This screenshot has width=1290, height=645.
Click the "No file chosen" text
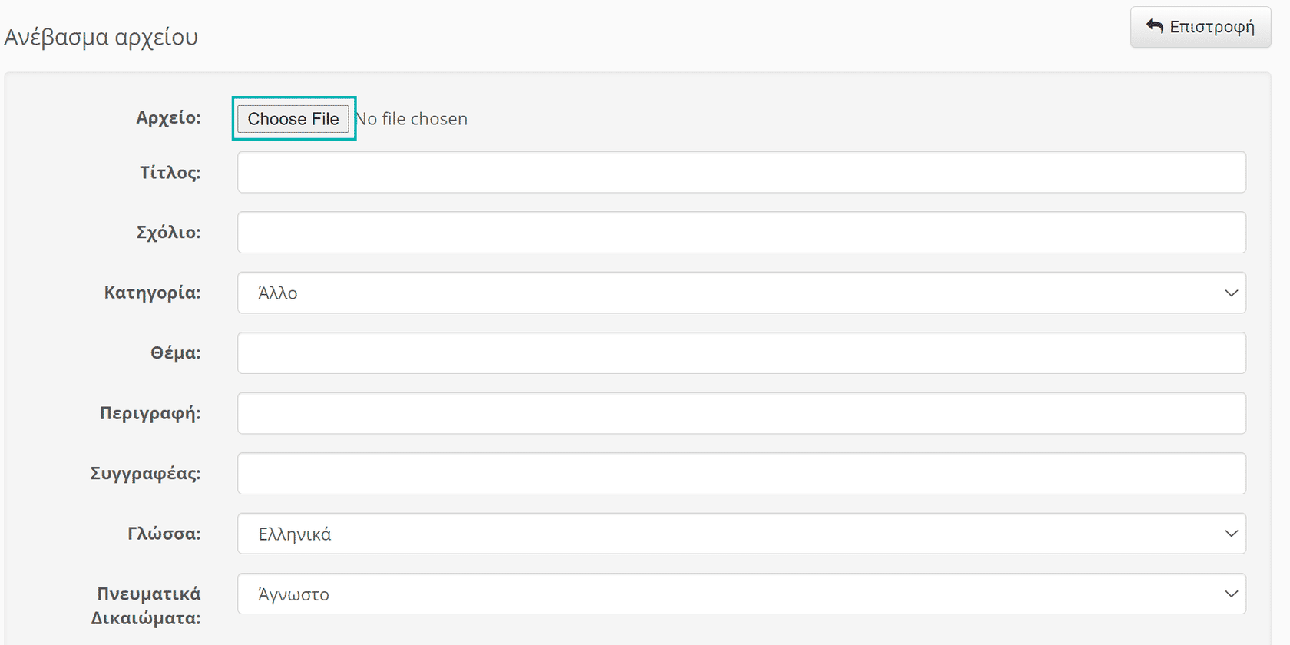(x=412, y=119)
